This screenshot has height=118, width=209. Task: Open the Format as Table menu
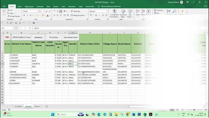123,14
